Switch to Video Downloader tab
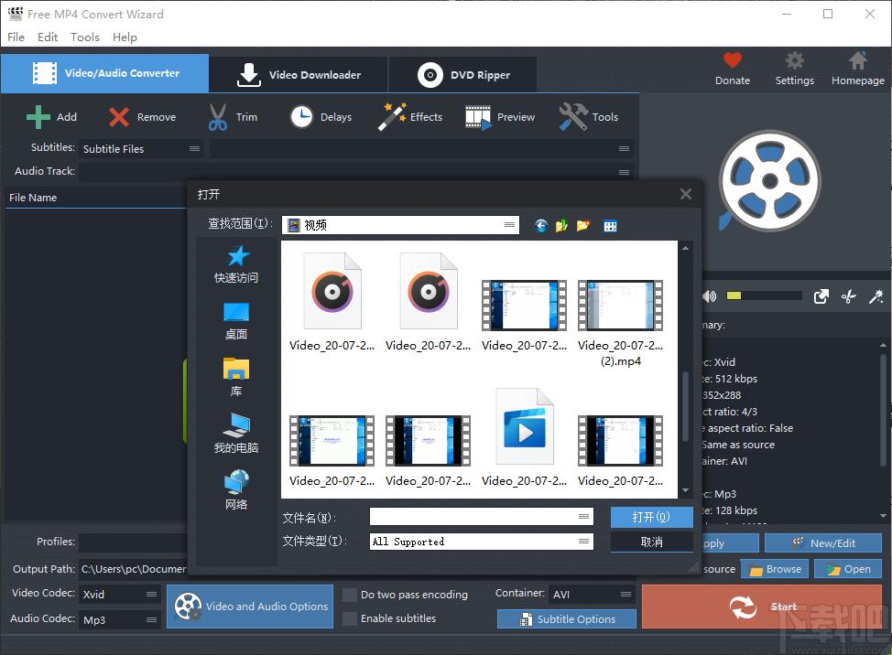This screenshot has width=892, height=655. click(x=299, y=74)
